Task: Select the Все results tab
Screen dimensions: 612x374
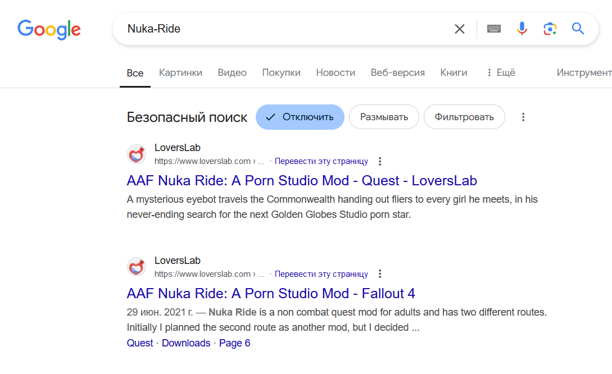Action: [x=135, y=73]
